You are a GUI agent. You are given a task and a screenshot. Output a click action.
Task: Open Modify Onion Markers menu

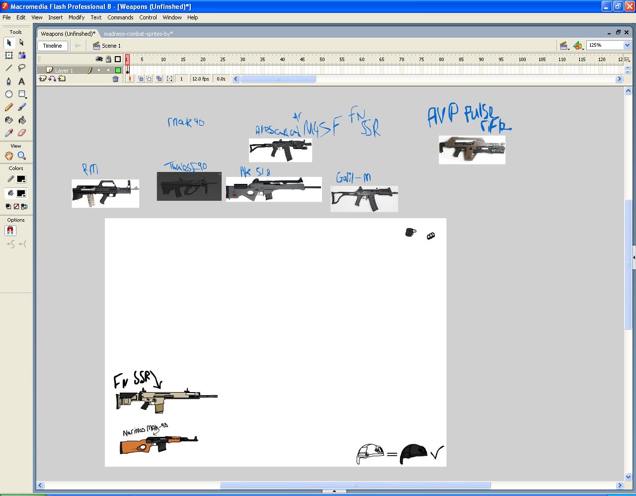click(x=169, y=79)
